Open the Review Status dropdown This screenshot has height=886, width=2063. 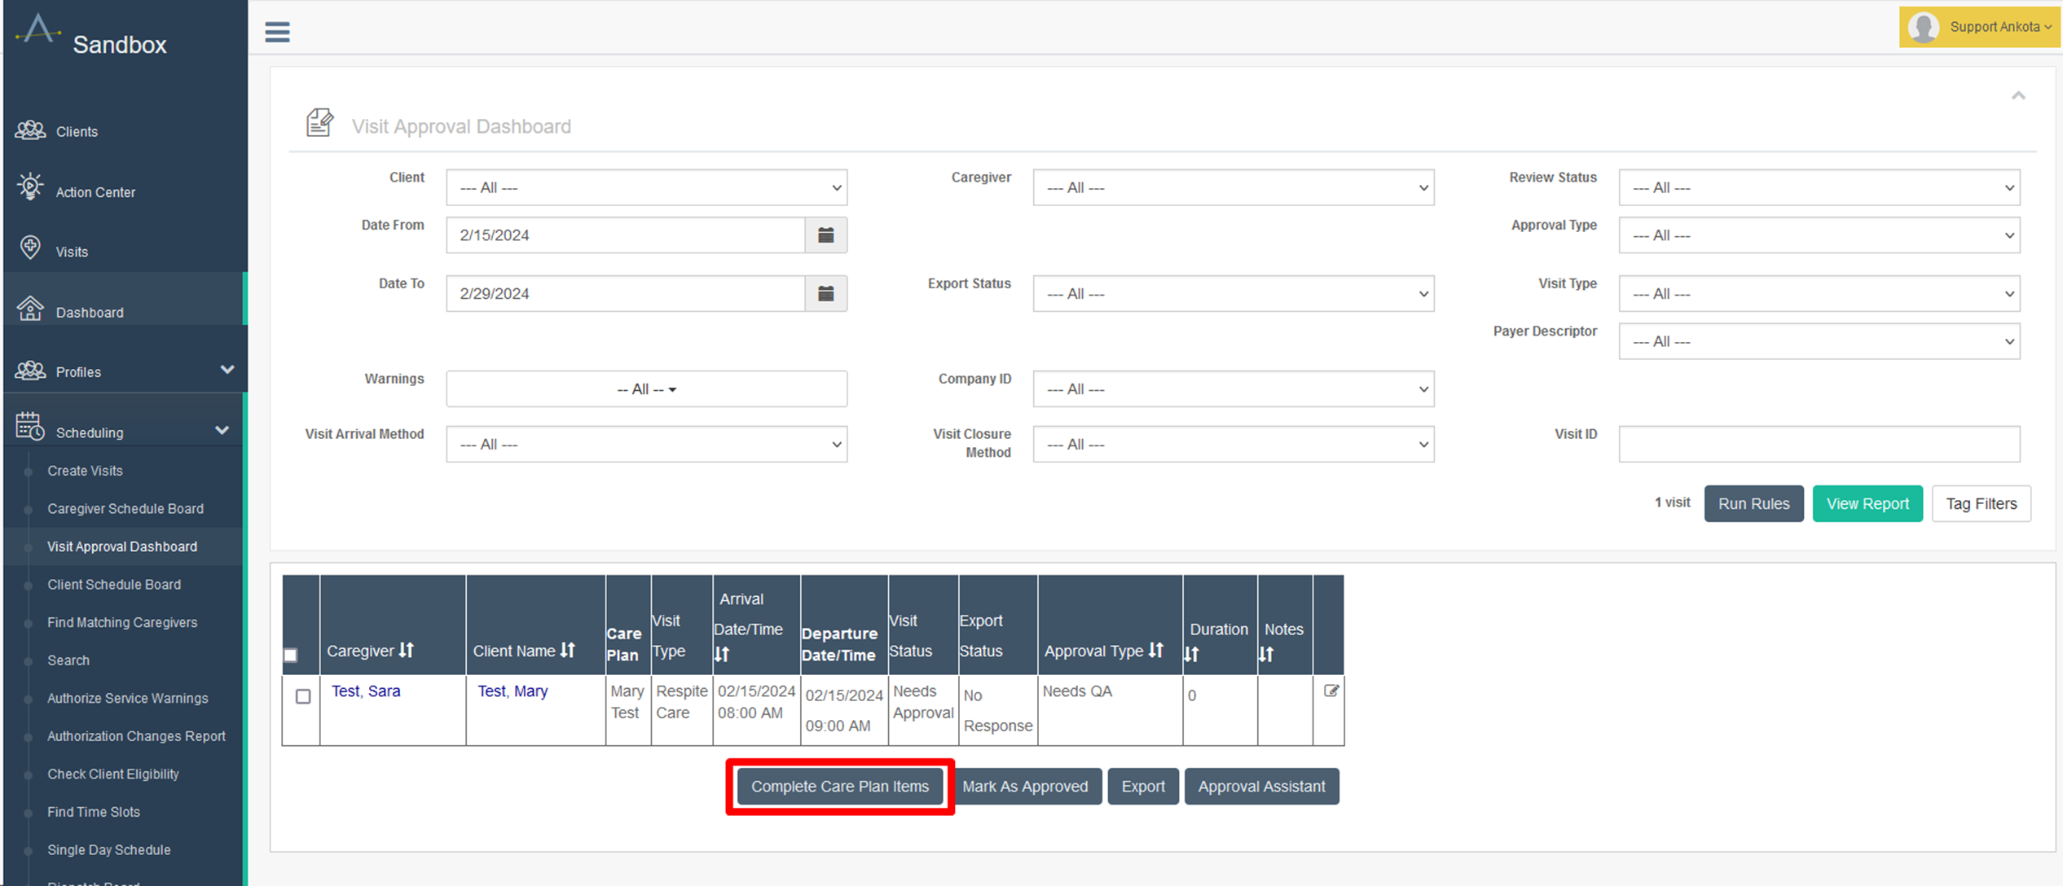pos(1819,188)
